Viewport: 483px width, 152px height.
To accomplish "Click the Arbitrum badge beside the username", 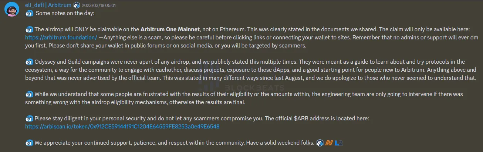I will [77, 6].
